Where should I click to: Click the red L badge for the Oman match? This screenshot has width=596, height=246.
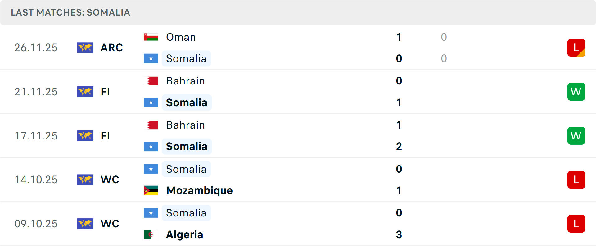[x=576, y=48]
